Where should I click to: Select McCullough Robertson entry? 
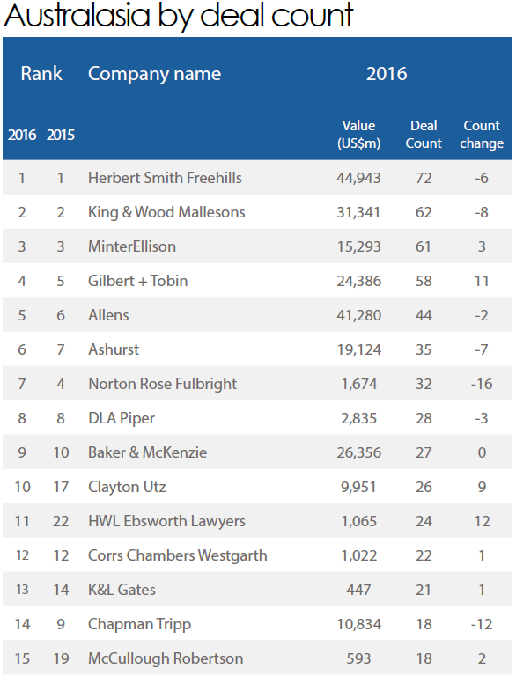click(x=166, y=658)
